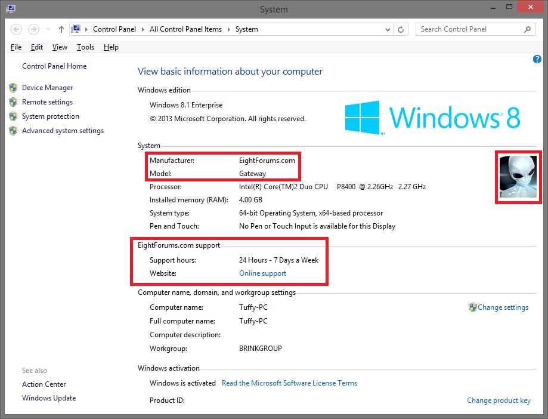
Task: Click System breadcrumb in address bar
Action: point(247,29)
